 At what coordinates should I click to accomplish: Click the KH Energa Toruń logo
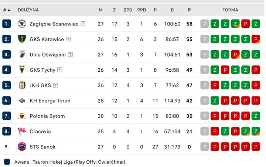pyautogui.click(x=22, y=101)
